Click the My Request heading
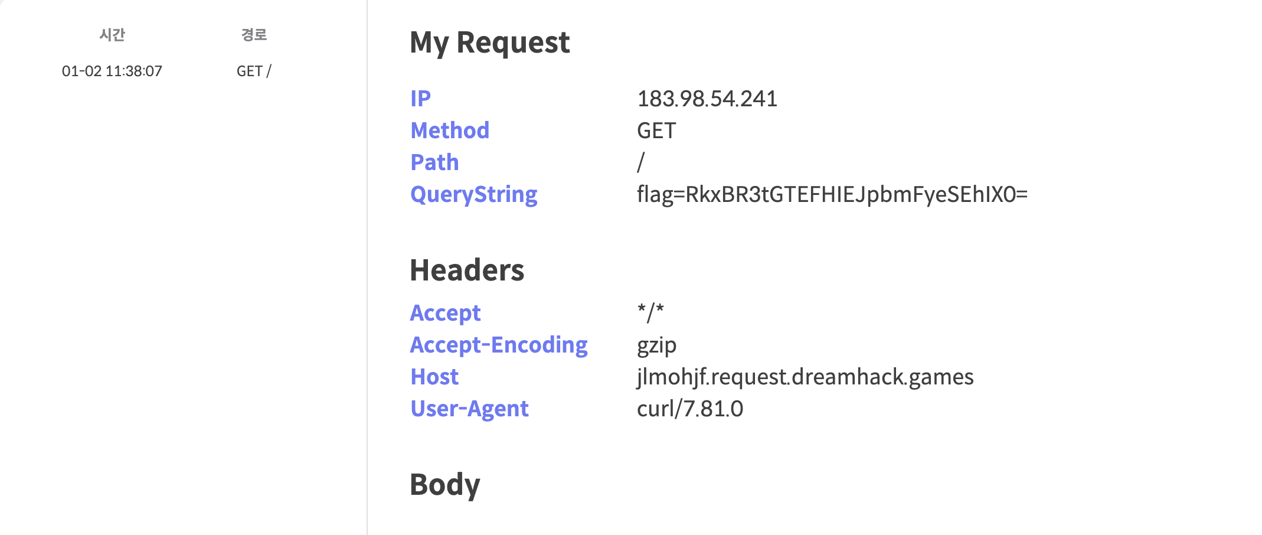This screenshot has width=1262, height=535. 490,43
